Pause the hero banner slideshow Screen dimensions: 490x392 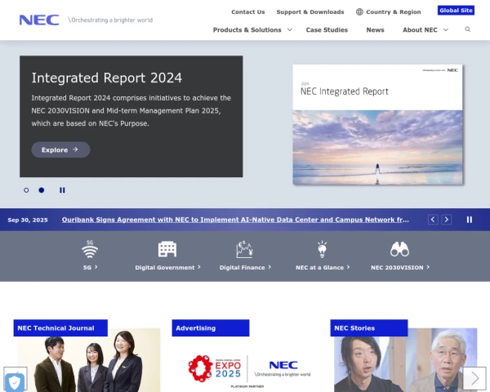[62, 190]
